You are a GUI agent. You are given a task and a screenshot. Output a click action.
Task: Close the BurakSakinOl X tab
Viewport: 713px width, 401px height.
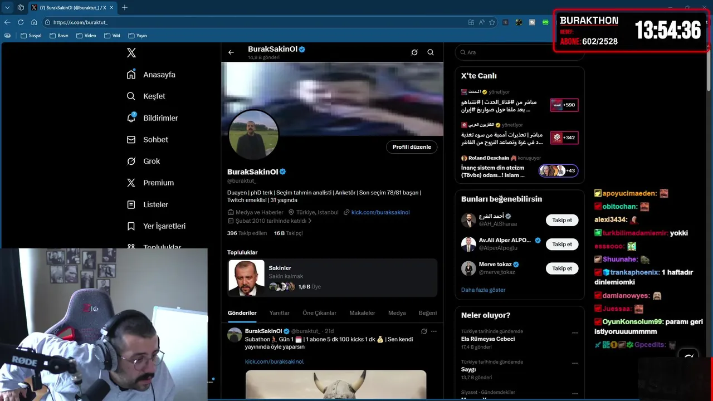(111, 7)
